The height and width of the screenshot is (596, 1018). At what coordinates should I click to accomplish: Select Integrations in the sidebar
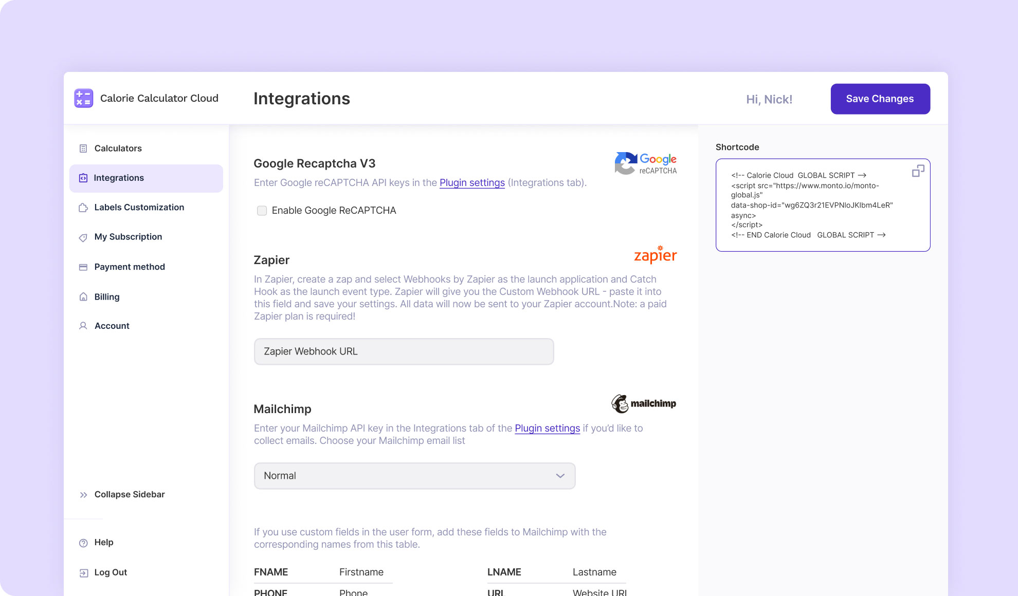click(146, 178)
